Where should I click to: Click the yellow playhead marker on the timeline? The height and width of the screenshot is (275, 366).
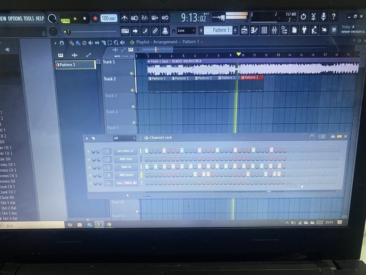coord(238,54)
